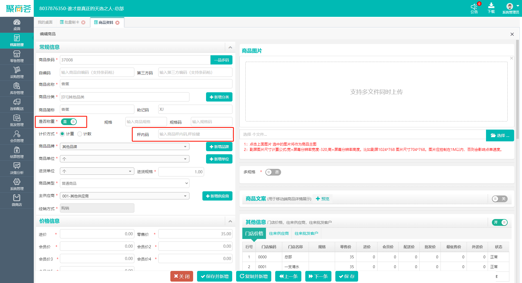Collapse the 常规信息 section
Viewport: 522px width, 283px height.
point(230,47)
